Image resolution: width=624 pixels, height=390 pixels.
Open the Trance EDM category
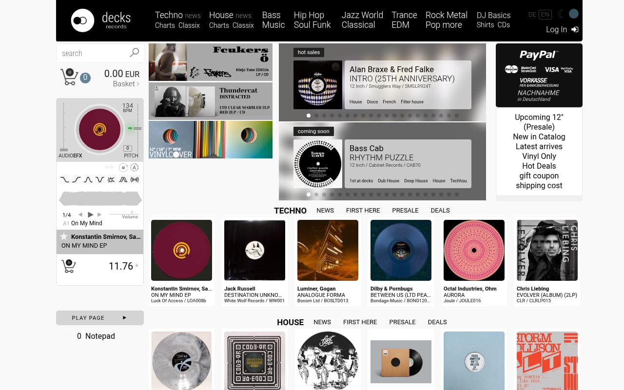click(404, 20)
